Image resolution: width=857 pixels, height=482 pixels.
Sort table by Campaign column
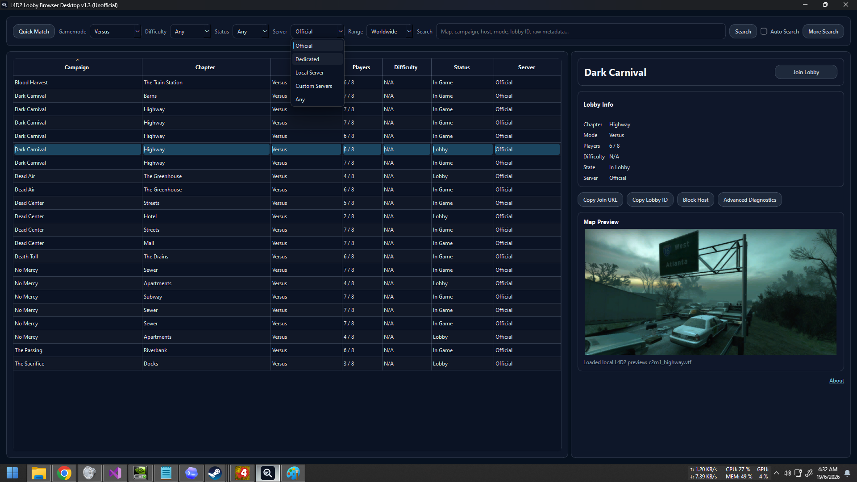tap(77, 67)
